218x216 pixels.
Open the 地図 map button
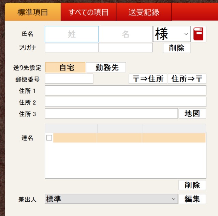tap(192, 114)
